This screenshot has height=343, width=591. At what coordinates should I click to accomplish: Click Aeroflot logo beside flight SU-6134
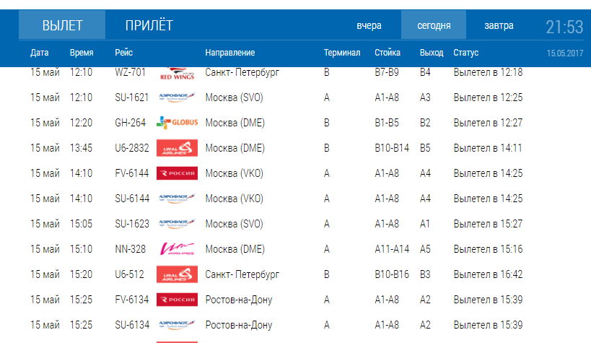[x=176, y=325]
